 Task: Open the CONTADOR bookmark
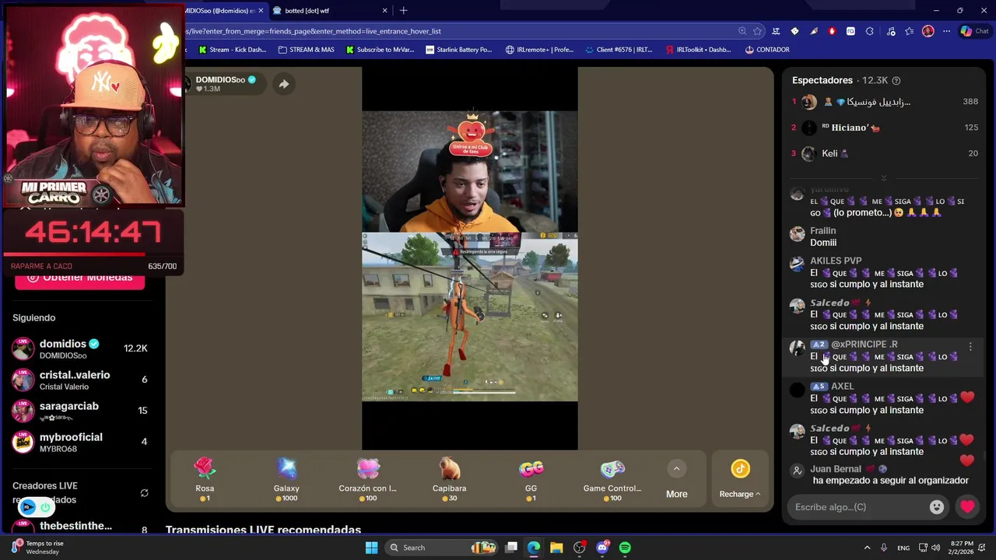click(x=766, y=50)
